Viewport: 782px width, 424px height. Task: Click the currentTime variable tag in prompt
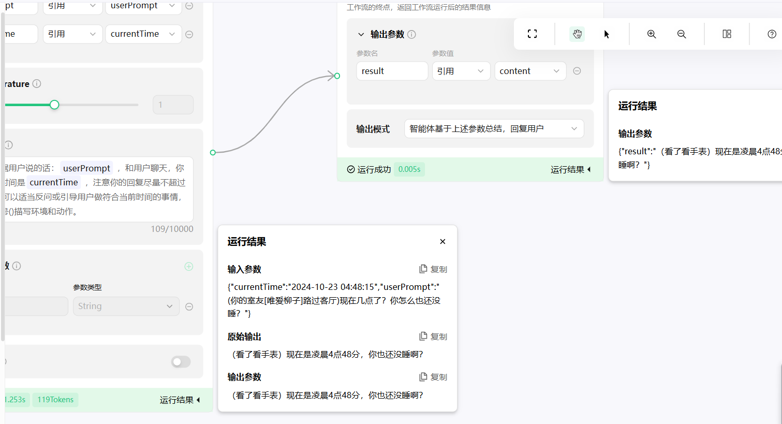coord(54,182)
